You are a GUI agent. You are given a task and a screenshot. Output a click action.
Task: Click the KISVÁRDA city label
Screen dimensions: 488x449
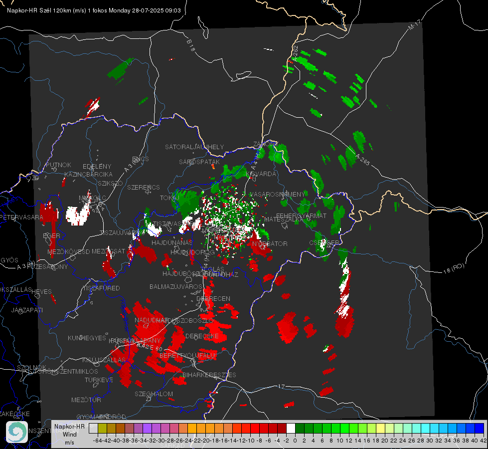(x=261, y=174)
